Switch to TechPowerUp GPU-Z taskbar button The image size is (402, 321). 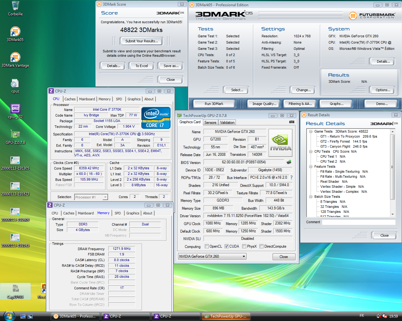(x=226, y=316)
